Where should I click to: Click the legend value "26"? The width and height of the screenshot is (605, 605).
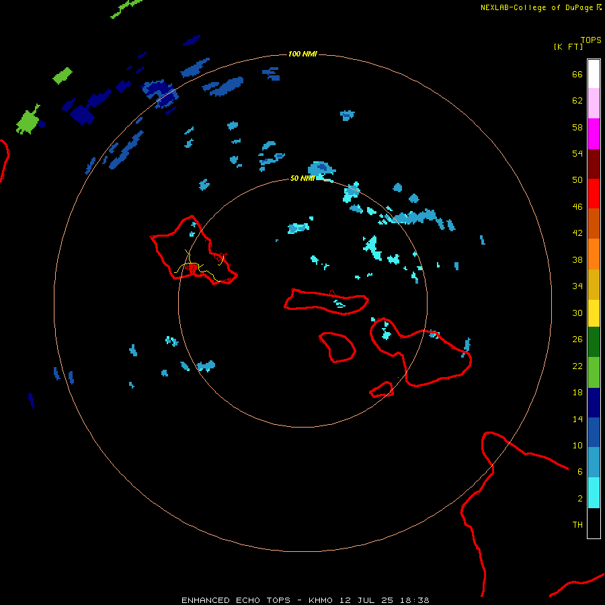click(577, 339)
